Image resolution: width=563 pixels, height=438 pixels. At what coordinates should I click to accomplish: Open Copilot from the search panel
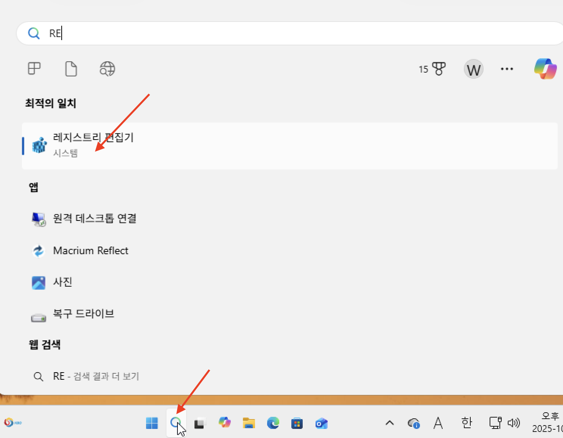(x=545, y=69)
